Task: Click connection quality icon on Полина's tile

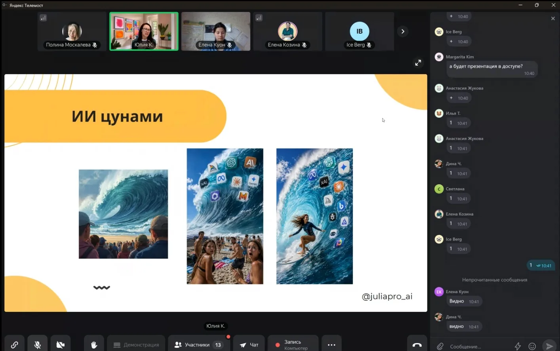Action: [x=43, y=18]
